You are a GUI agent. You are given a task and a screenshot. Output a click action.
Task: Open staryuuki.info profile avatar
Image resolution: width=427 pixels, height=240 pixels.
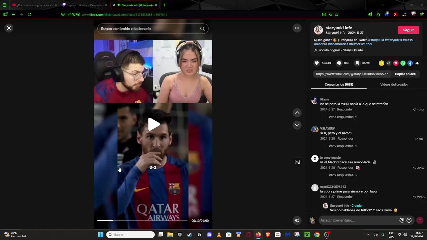point(319,30)
